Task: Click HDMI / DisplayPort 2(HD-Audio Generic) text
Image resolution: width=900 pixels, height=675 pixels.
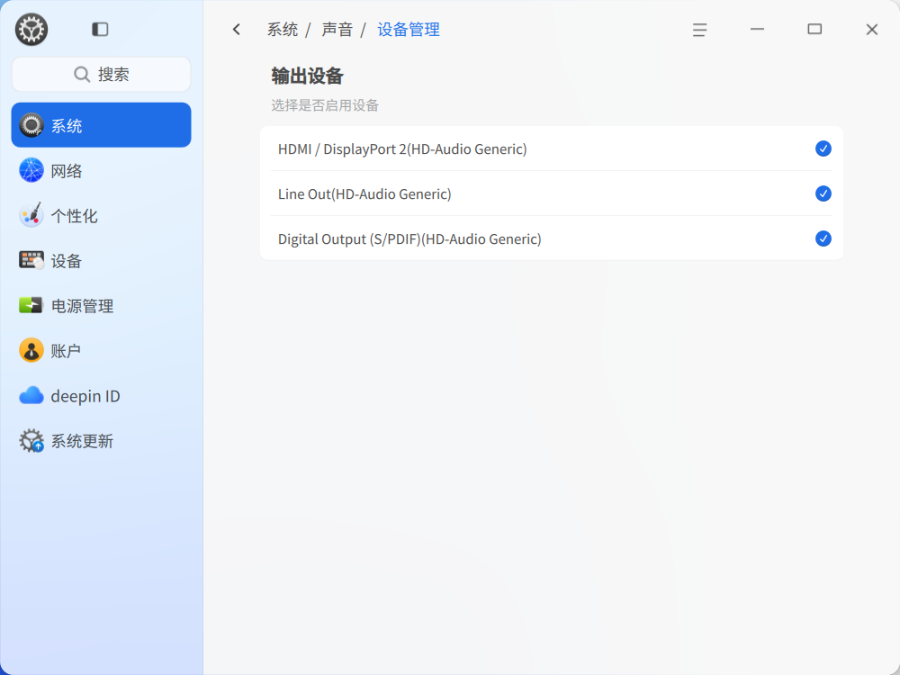Action: [x=402, y=149]
